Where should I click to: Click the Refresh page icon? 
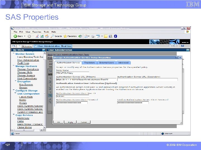click(x=42, y=36)
